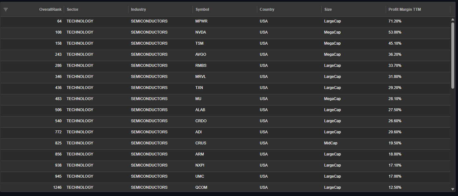
Task: Select the MU symbol cell
Action: point(198,99)
